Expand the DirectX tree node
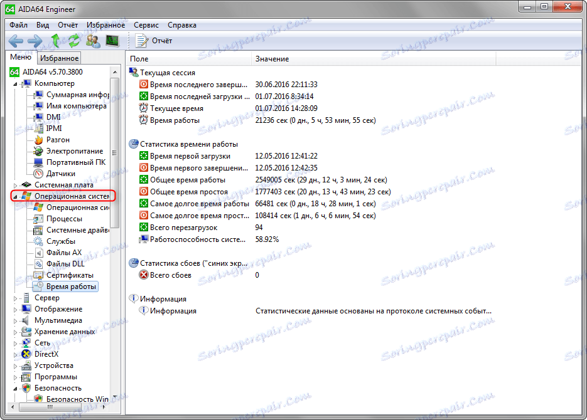This screenshot has height=420, width=587. pos(15,355)
